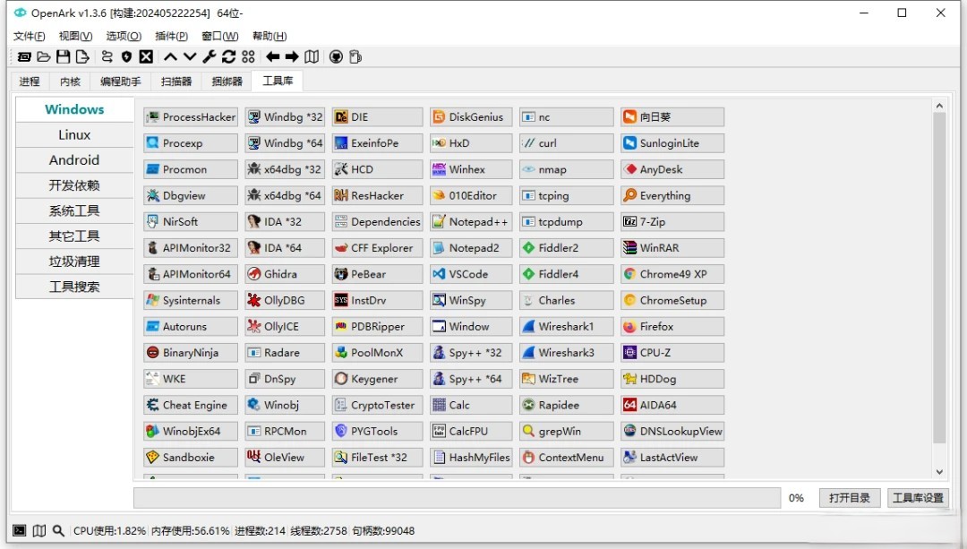Viewport: 967px width, 549px height.
Task: Open the 视图(V) menu
Action: 75,36
